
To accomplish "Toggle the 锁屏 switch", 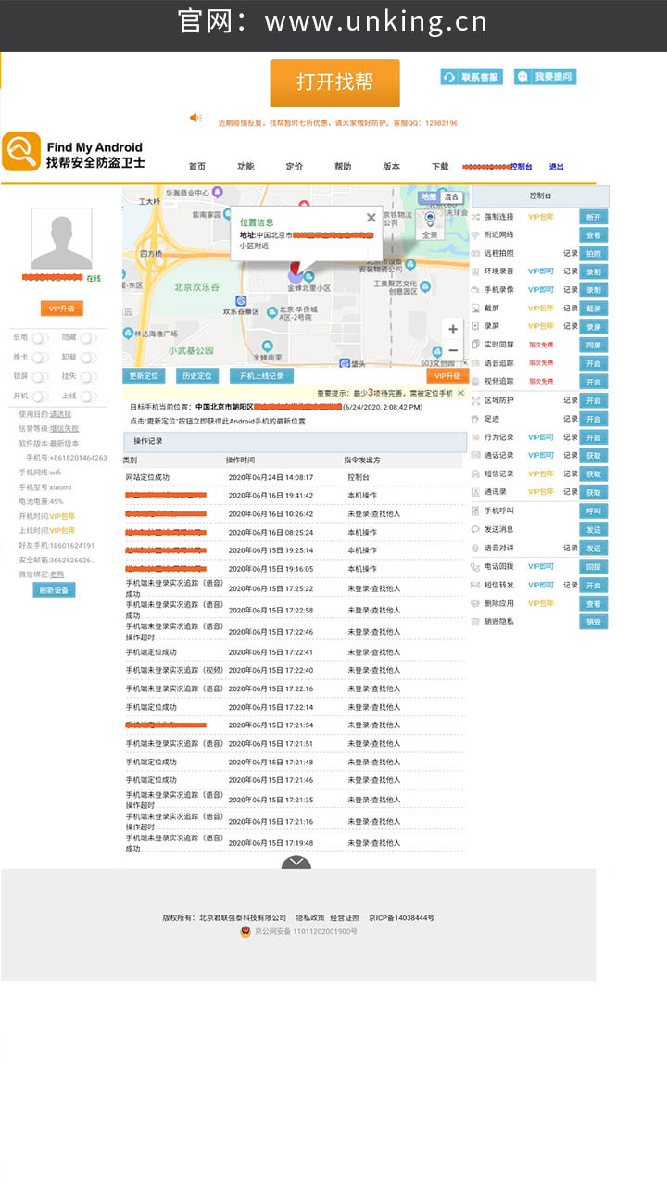I will [x=40, y=377].
